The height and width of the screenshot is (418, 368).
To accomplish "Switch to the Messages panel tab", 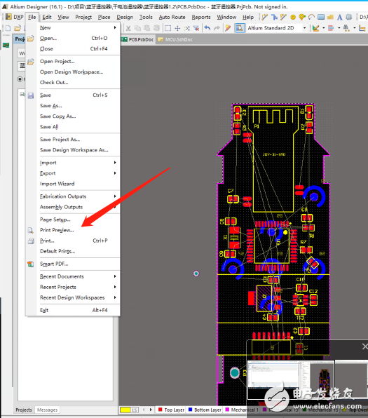I will [x=47, y=410].
